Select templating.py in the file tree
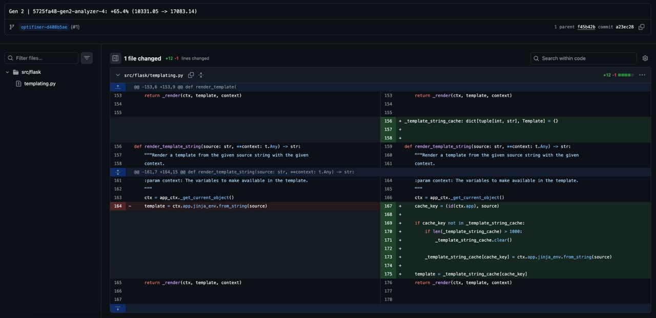This screenshot has height=318, width=656. (39, 83)
